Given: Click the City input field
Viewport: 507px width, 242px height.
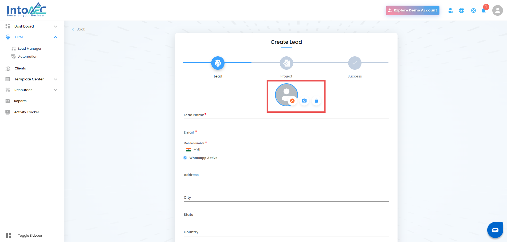Looking at the screenshot, I should click(286, 198).
